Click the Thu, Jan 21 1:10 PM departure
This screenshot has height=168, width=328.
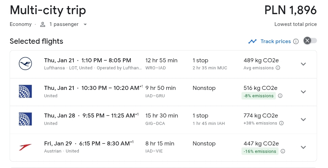[88, 61]
